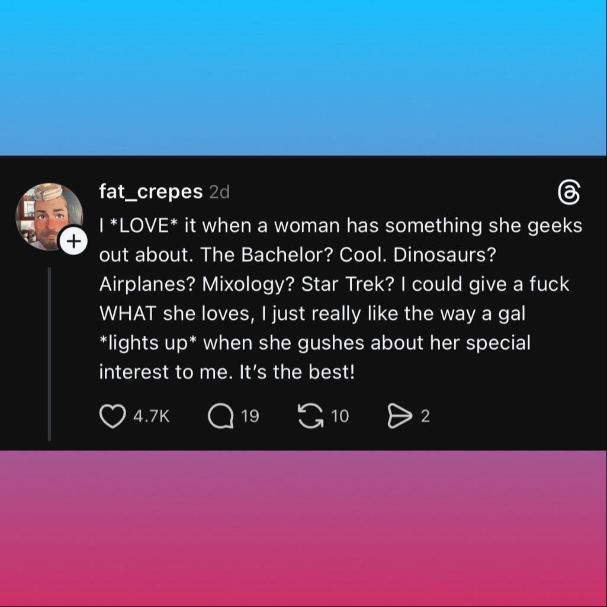Share post with the paper plane icon

coord(399,416)
